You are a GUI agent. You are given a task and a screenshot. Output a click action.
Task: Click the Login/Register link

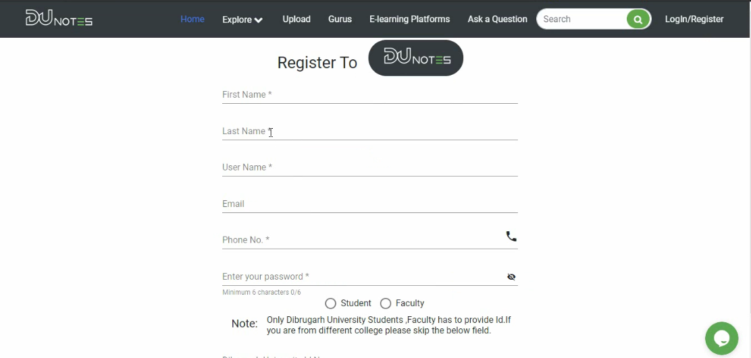point(694,19)
